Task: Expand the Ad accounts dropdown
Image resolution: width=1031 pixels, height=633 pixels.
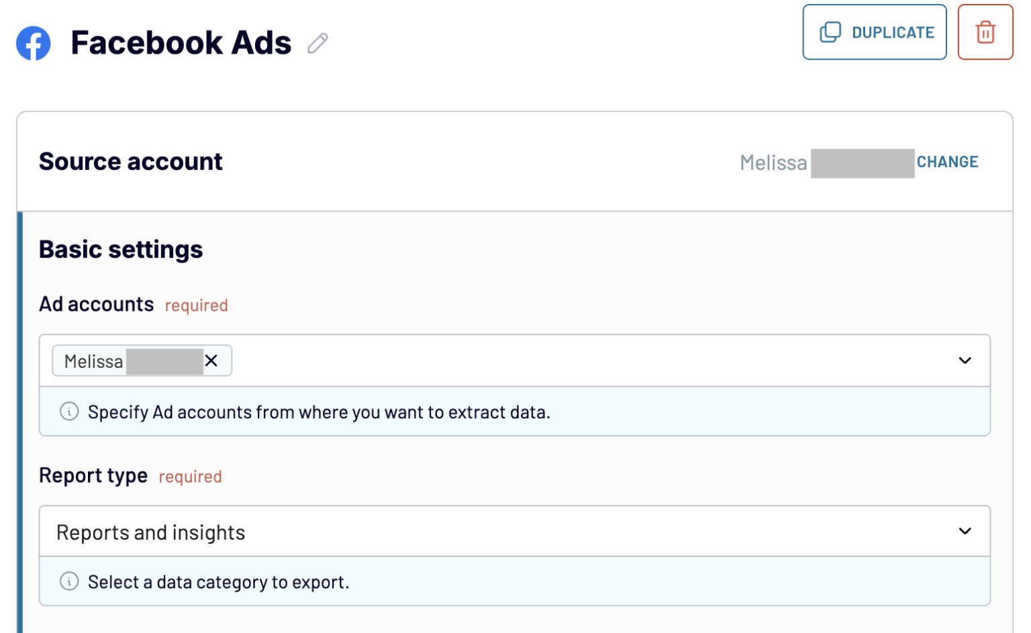Action: point(965,360)
